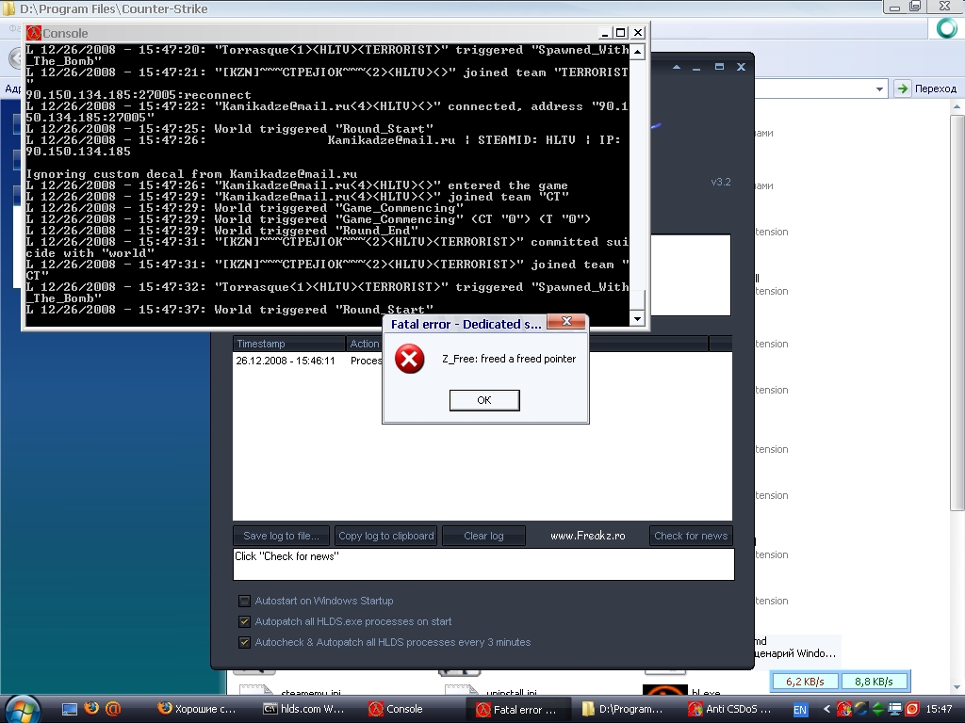965x723 pixels.
Task: Click the green circle icon in Explorer toolbar
Action: click(x=946, y=28)
